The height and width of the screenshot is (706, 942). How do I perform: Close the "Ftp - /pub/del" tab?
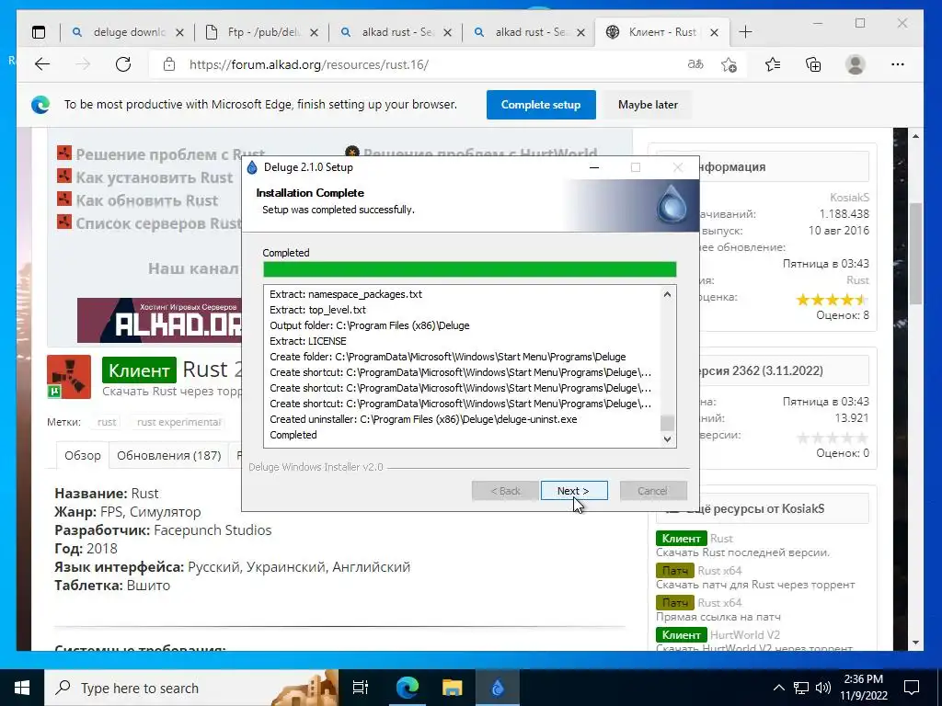314,32
